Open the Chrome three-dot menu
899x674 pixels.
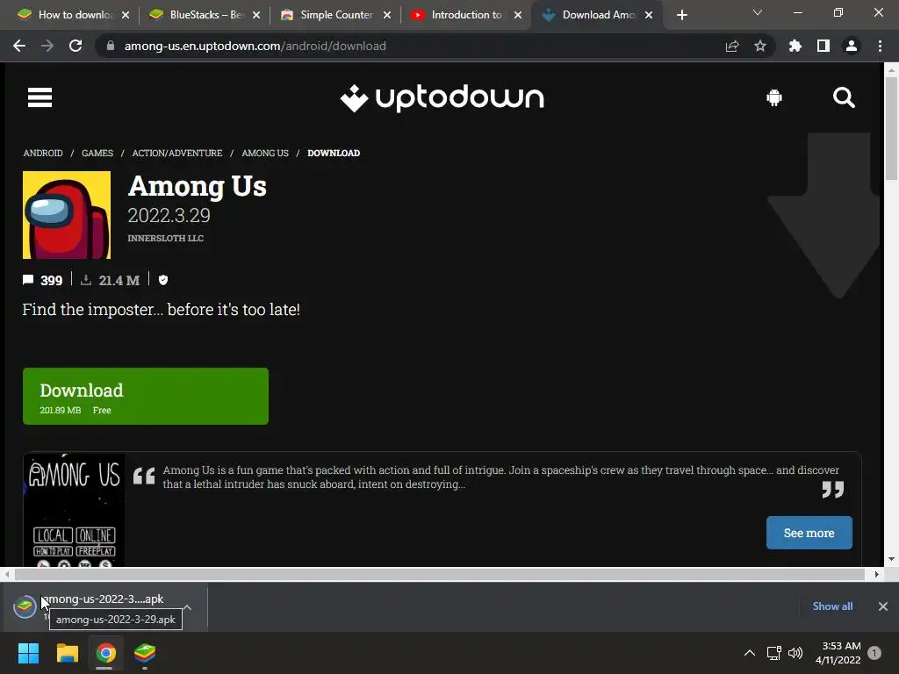(x=880, y=46)
